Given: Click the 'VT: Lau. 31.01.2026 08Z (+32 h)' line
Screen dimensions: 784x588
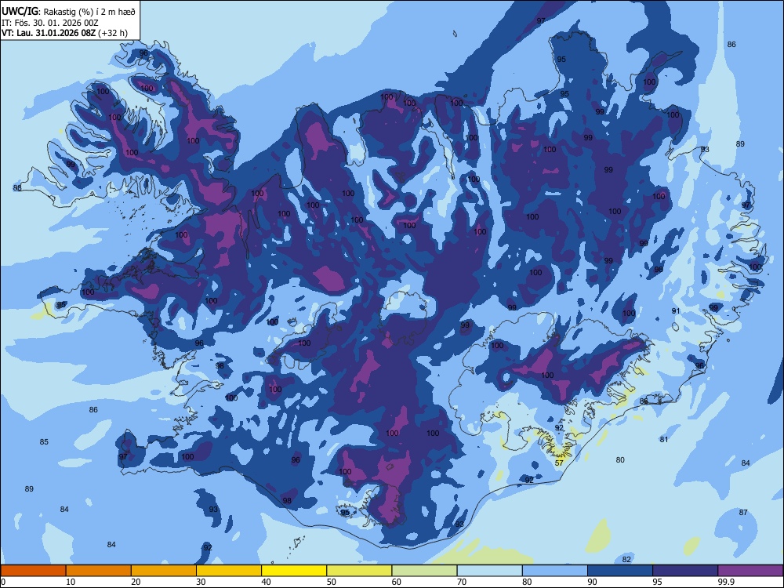Looking at the screenshot, I should pyautogui.click(x=64, y=33).
